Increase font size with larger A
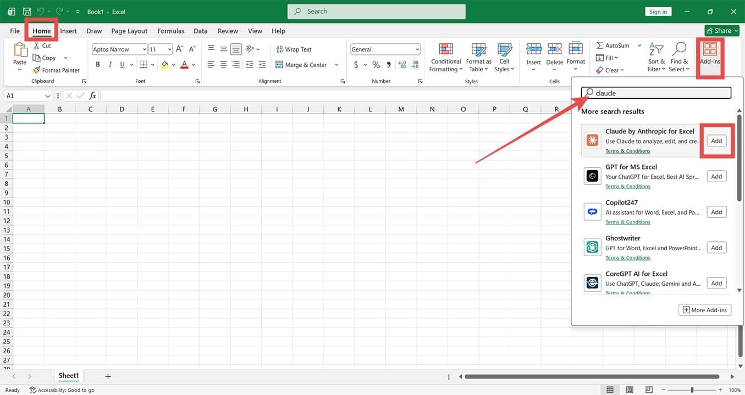 (x=179, y=49)
